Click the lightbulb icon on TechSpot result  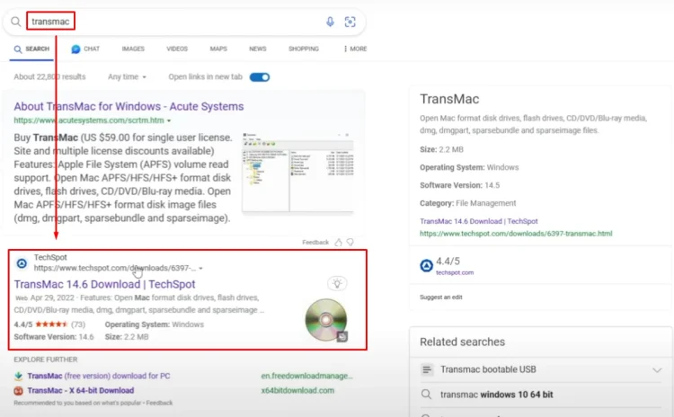pos(336,283)
